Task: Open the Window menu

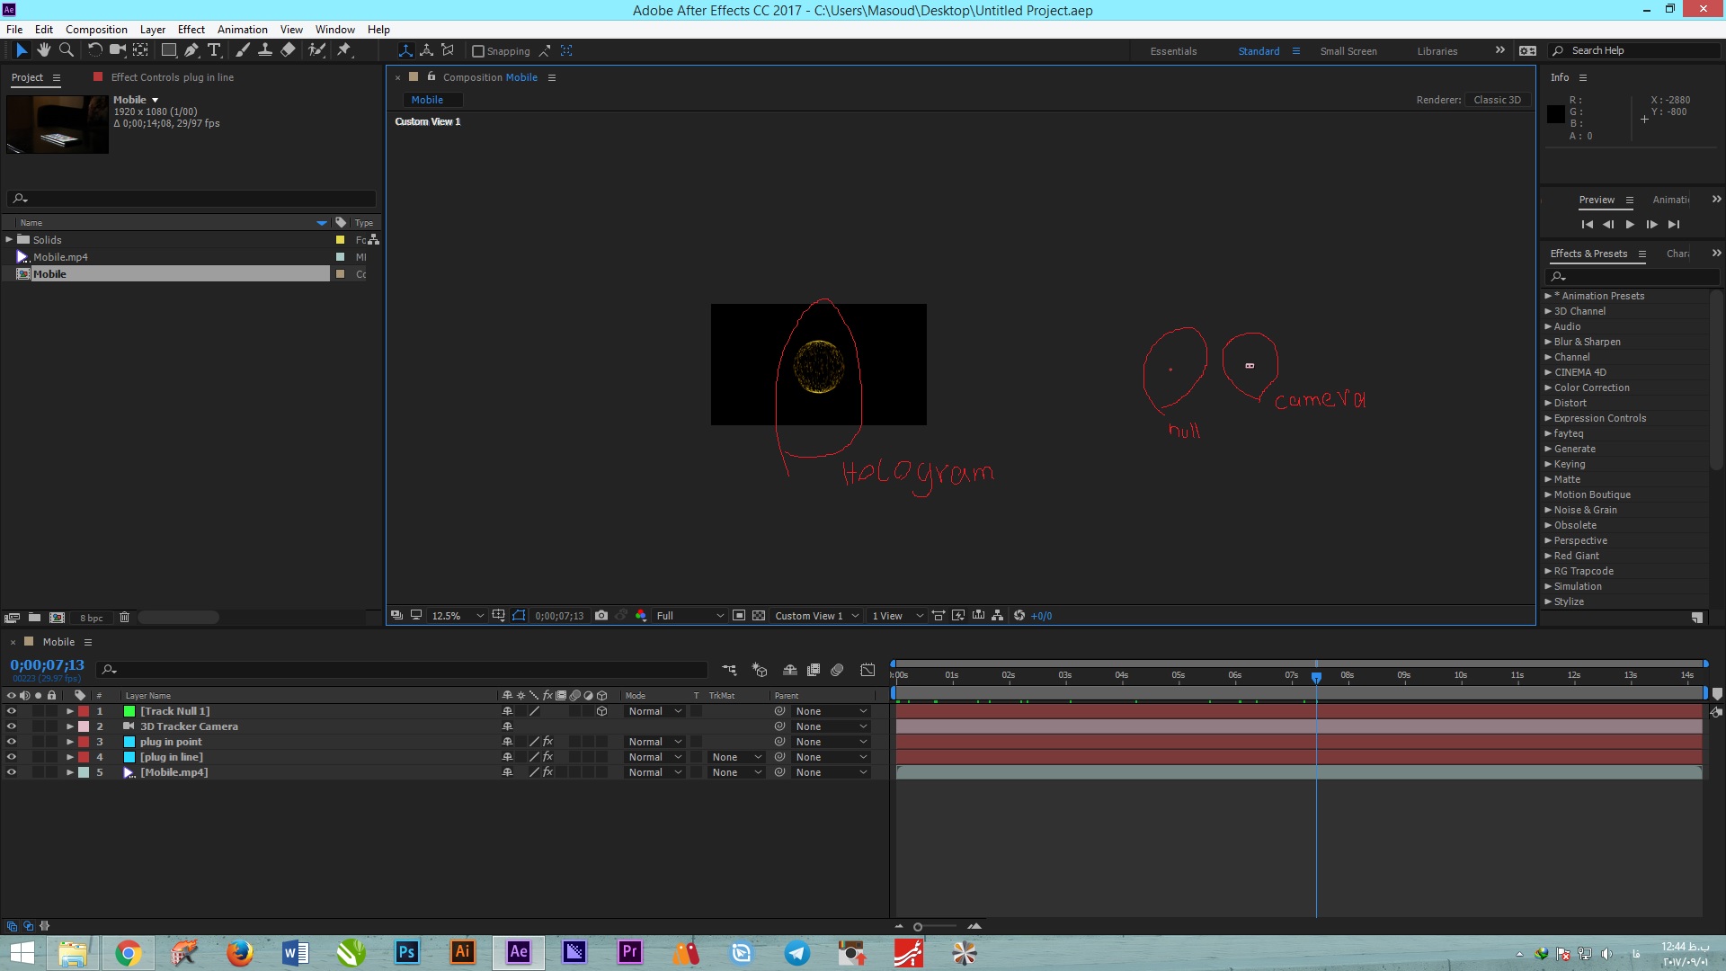Action: [334, 29]
